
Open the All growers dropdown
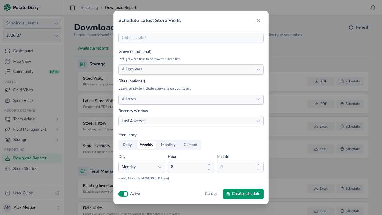point(191,70)
